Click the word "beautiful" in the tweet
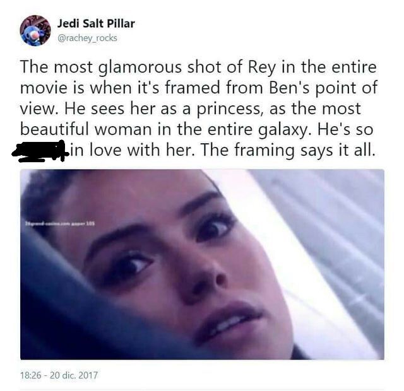The height and width of the screenshot is (391, 404). click(54, 129)
